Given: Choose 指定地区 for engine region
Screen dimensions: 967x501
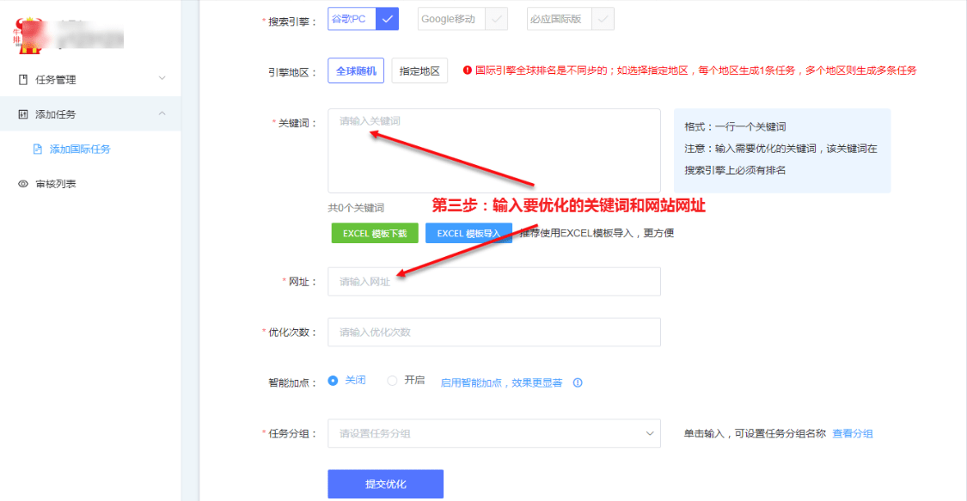Looking at the screenshot, I should 419,71.
